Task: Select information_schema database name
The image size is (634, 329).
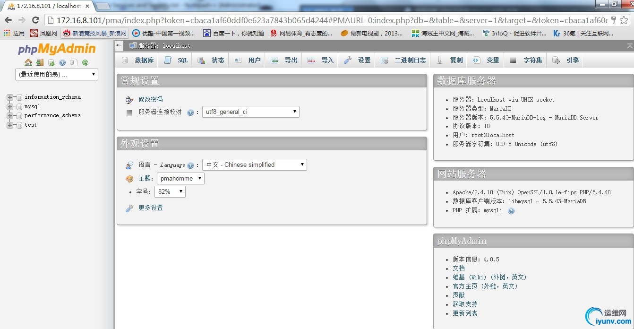Action: click(52, 97)
